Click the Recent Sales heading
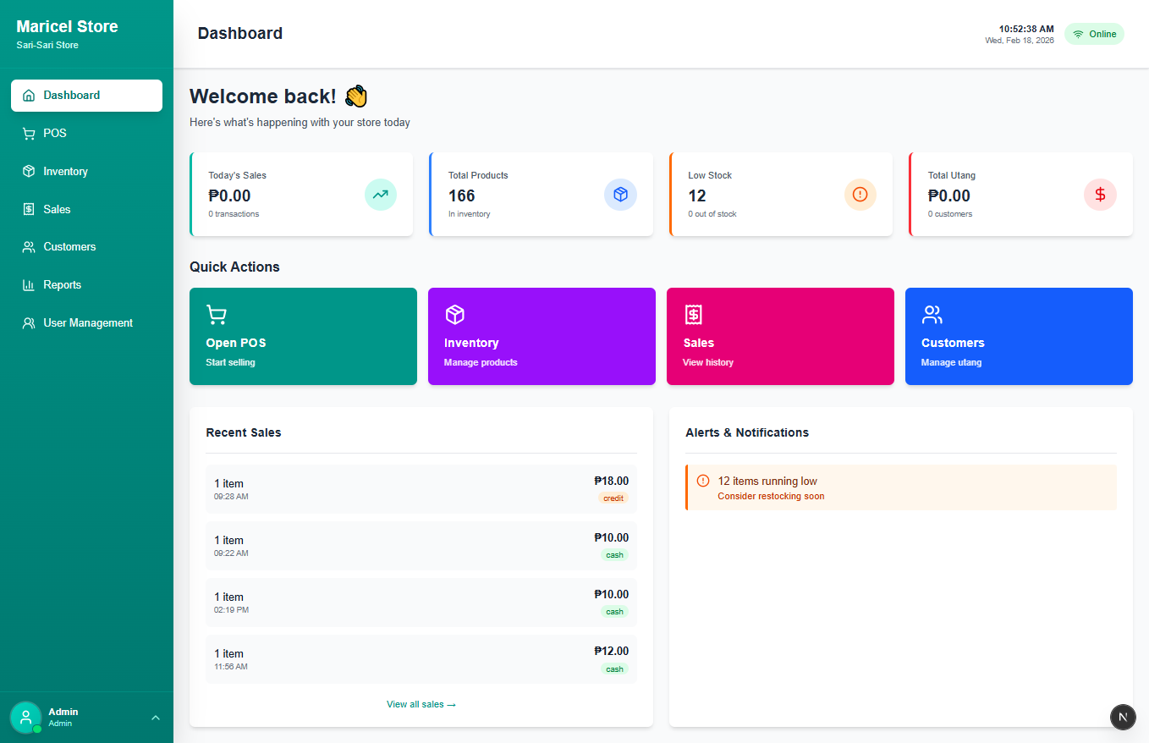This screenshot has width=1149, height=743. (x=244, y=432)
